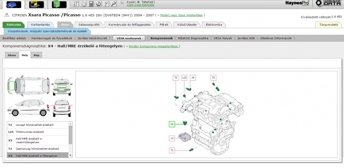344x168 pixels.
Task: Click X5 label box in engine diagram
Action: click(193, 78)
